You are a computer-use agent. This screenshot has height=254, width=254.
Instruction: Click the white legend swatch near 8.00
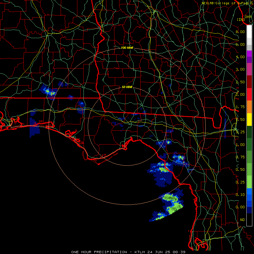point(249,31)
